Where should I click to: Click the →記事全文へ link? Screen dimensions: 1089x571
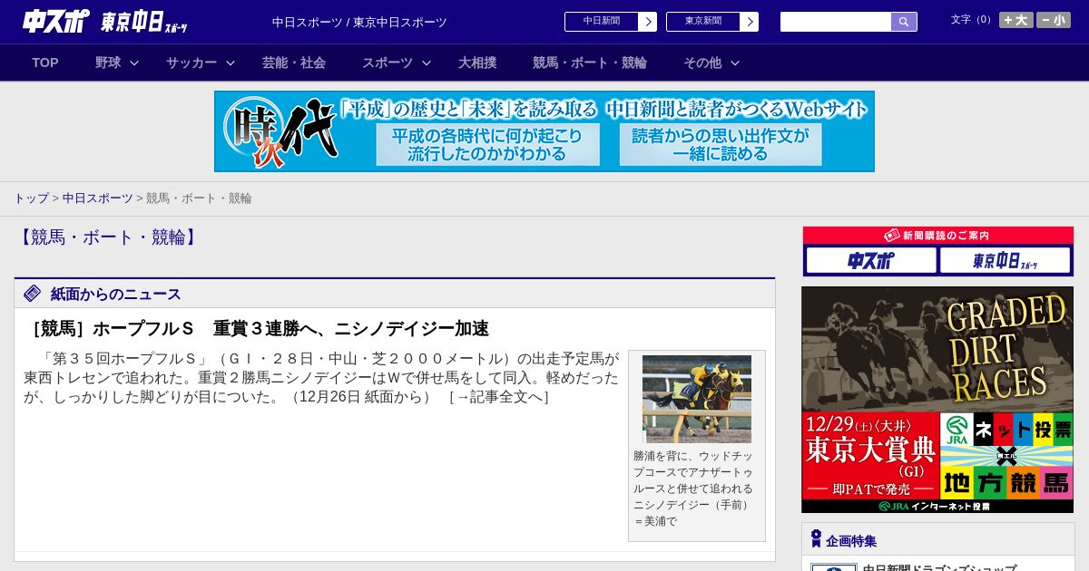point(499,396)
